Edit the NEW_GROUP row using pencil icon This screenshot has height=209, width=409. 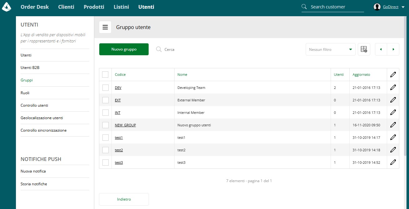point(393,125)
